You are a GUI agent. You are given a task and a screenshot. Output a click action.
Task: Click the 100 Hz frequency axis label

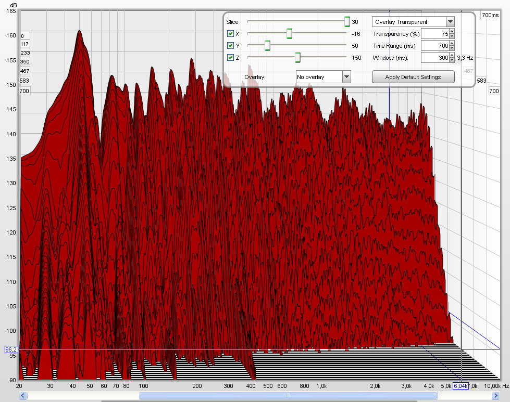coord(143,386)
